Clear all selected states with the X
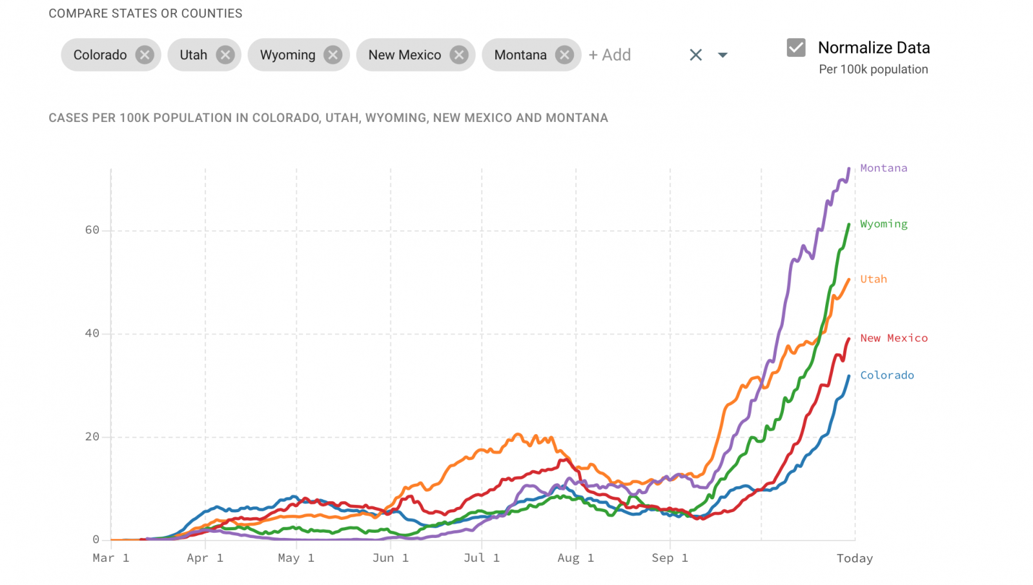Image resolution: width=1033 pixels, height=585 pixels. (695, 55)
